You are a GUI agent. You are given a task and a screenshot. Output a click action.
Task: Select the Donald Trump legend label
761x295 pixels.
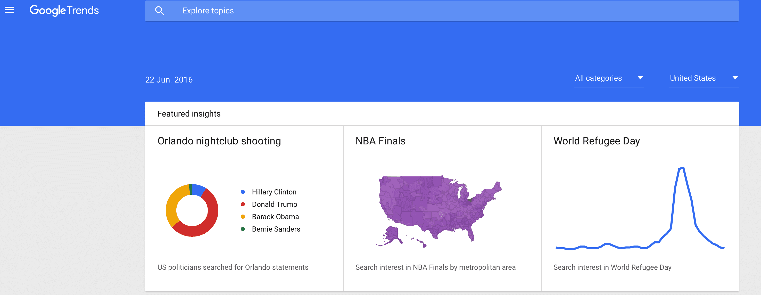tap(275, 204)
